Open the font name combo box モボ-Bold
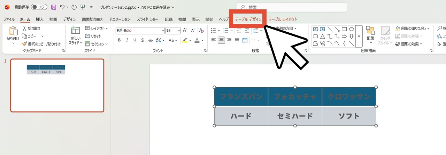446x155 pixels. point(140,31)
